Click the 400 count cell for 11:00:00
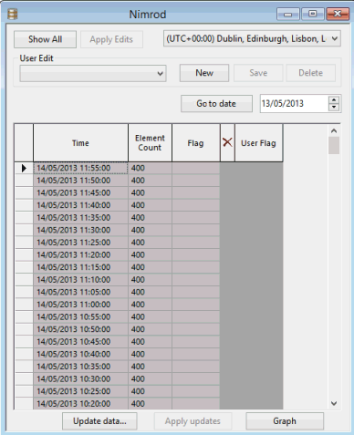The width and height of the screenshot is (354, 435). coord(150,305)
